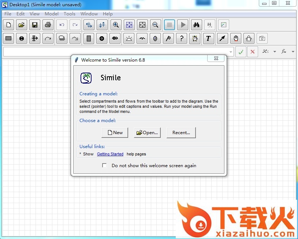This screenshot has width=298, height=239.
Task: Click the Run model play button
Action: click(183, 25)
